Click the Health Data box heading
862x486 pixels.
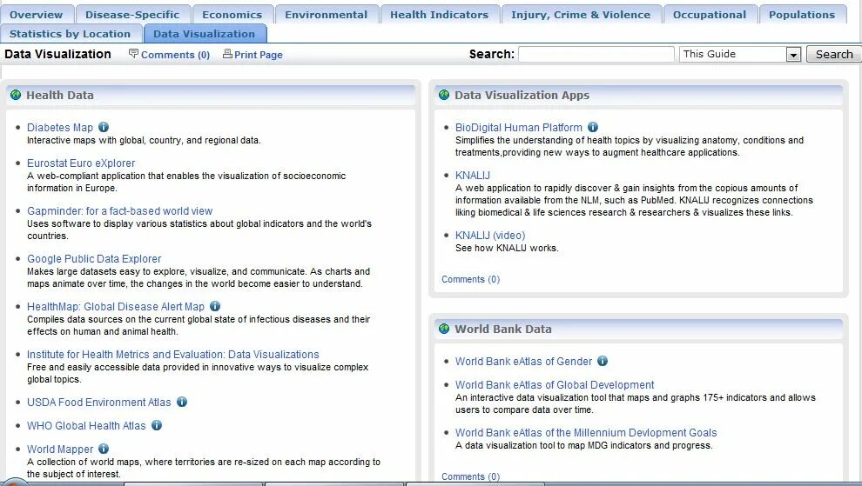pyautogui.click(x=60, y=95)
